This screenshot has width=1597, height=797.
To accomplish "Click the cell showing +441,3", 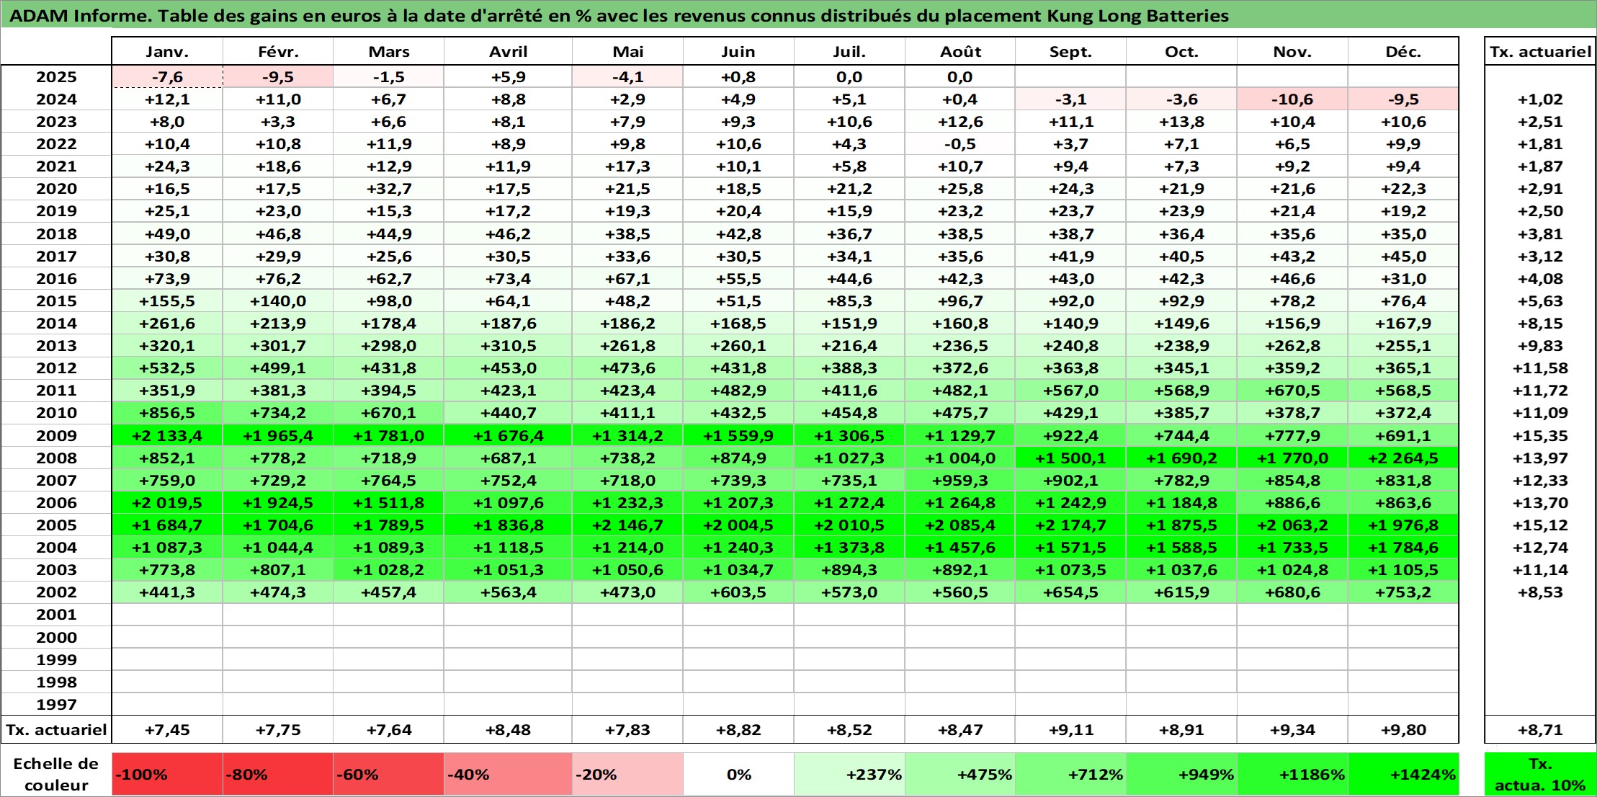I will [167, 592].
